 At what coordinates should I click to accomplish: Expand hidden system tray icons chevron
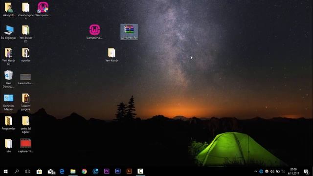[256, 172]
